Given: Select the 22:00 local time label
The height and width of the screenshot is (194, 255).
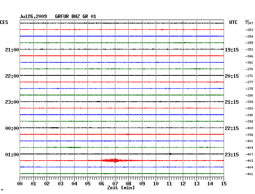Looking at the screenshot, I should pos(12,76).
